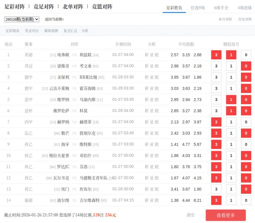
Task: Switch to the 6场半全 tab
Action: [x=221, y=8]
